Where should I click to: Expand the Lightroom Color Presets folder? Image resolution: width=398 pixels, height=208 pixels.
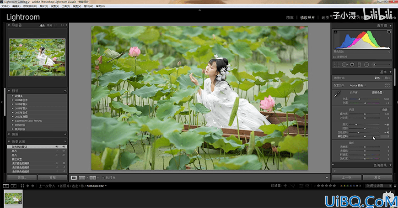coord(13,121)
